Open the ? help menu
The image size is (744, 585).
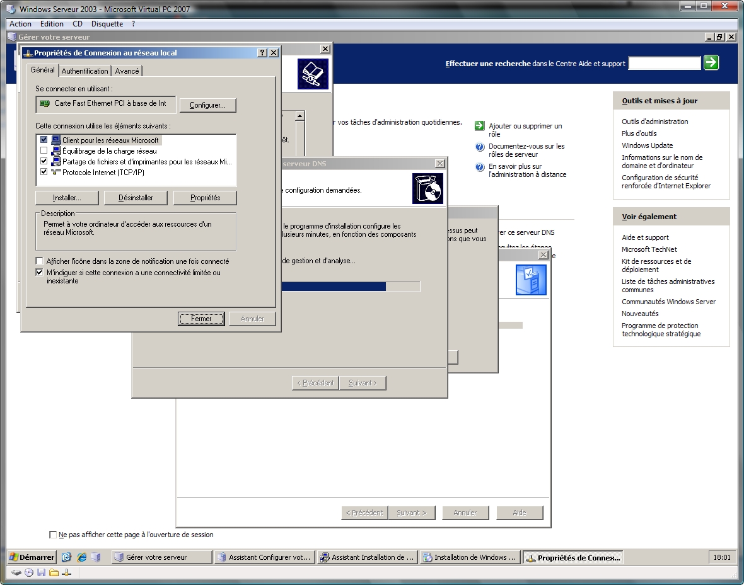click(x=133, y=24)
